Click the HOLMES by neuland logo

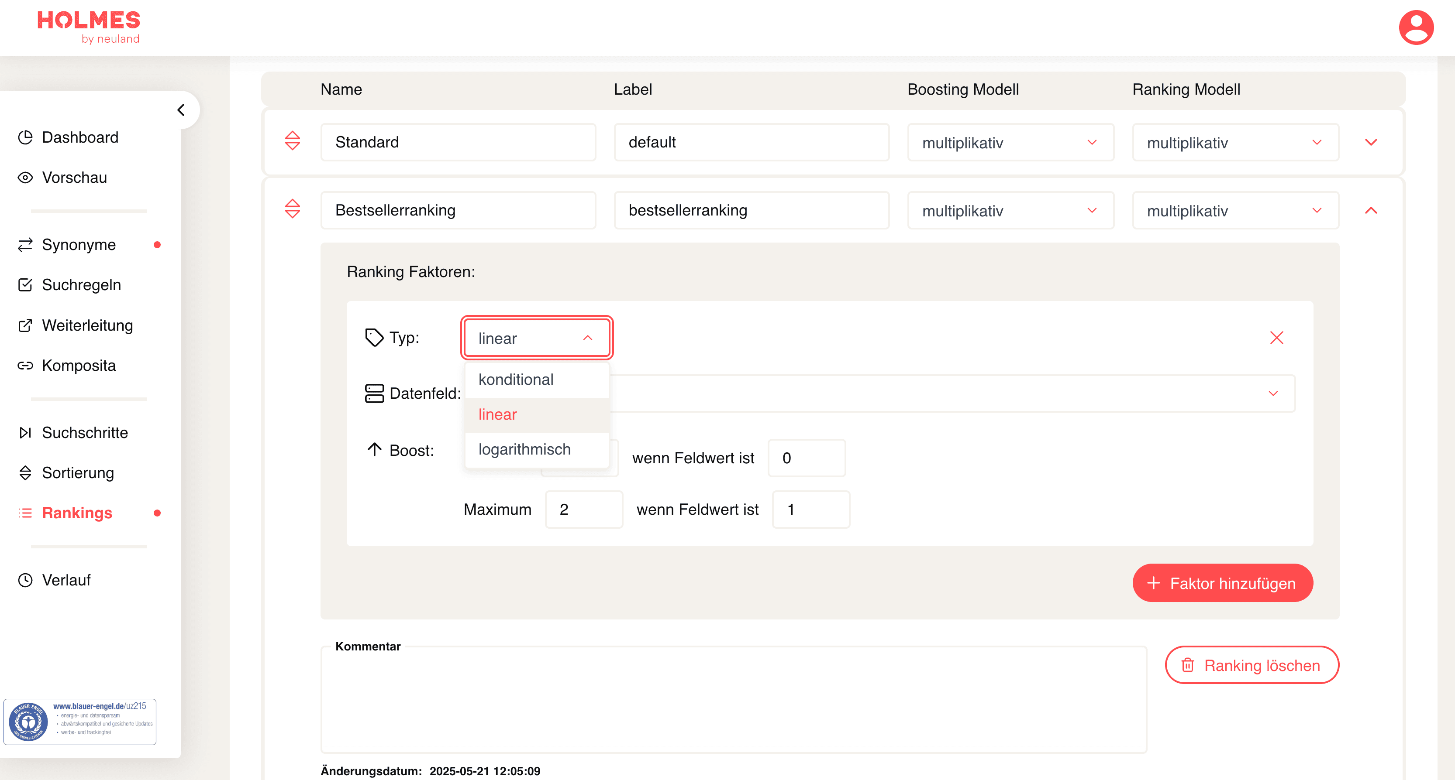point(89,27)
